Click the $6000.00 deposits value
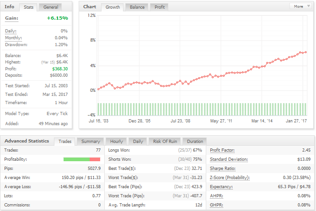Image resolution: width=316 pixels, height=211 pixels. (x=59, y=75)
